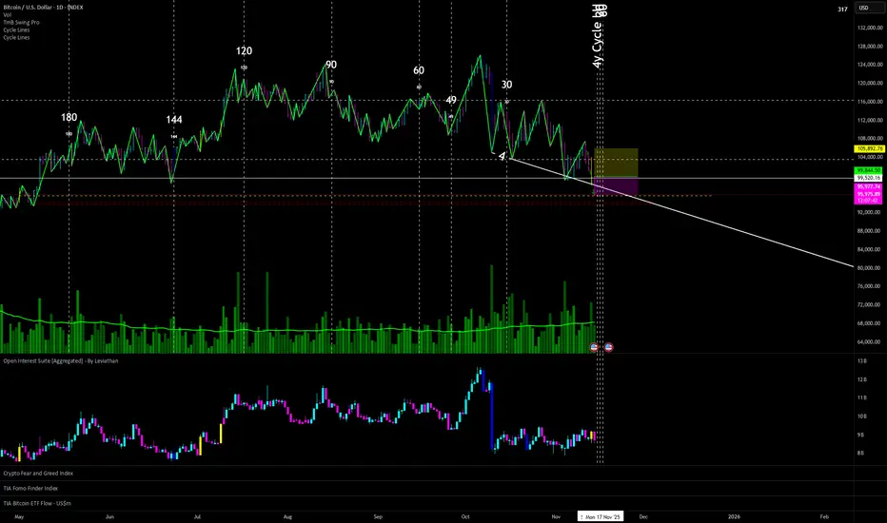Click the 10B open interest axis label
887x523 pixels.
[x=862, y=416]
